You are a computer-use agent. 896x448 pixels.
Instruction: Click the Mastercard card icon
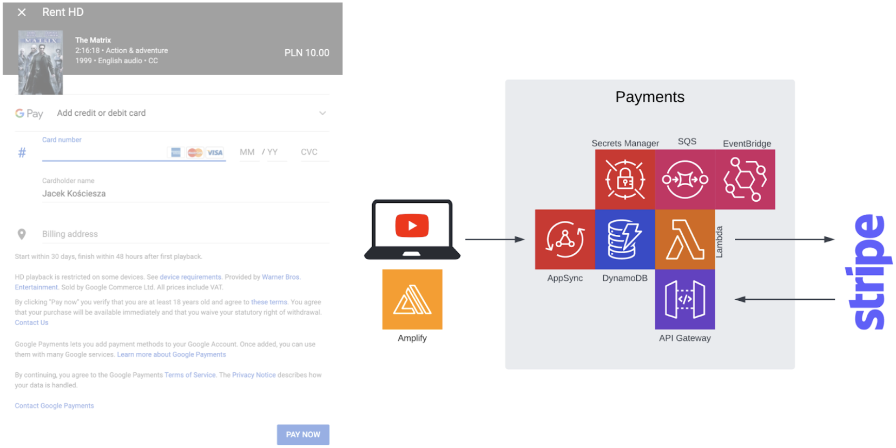[x=195, y=153]
